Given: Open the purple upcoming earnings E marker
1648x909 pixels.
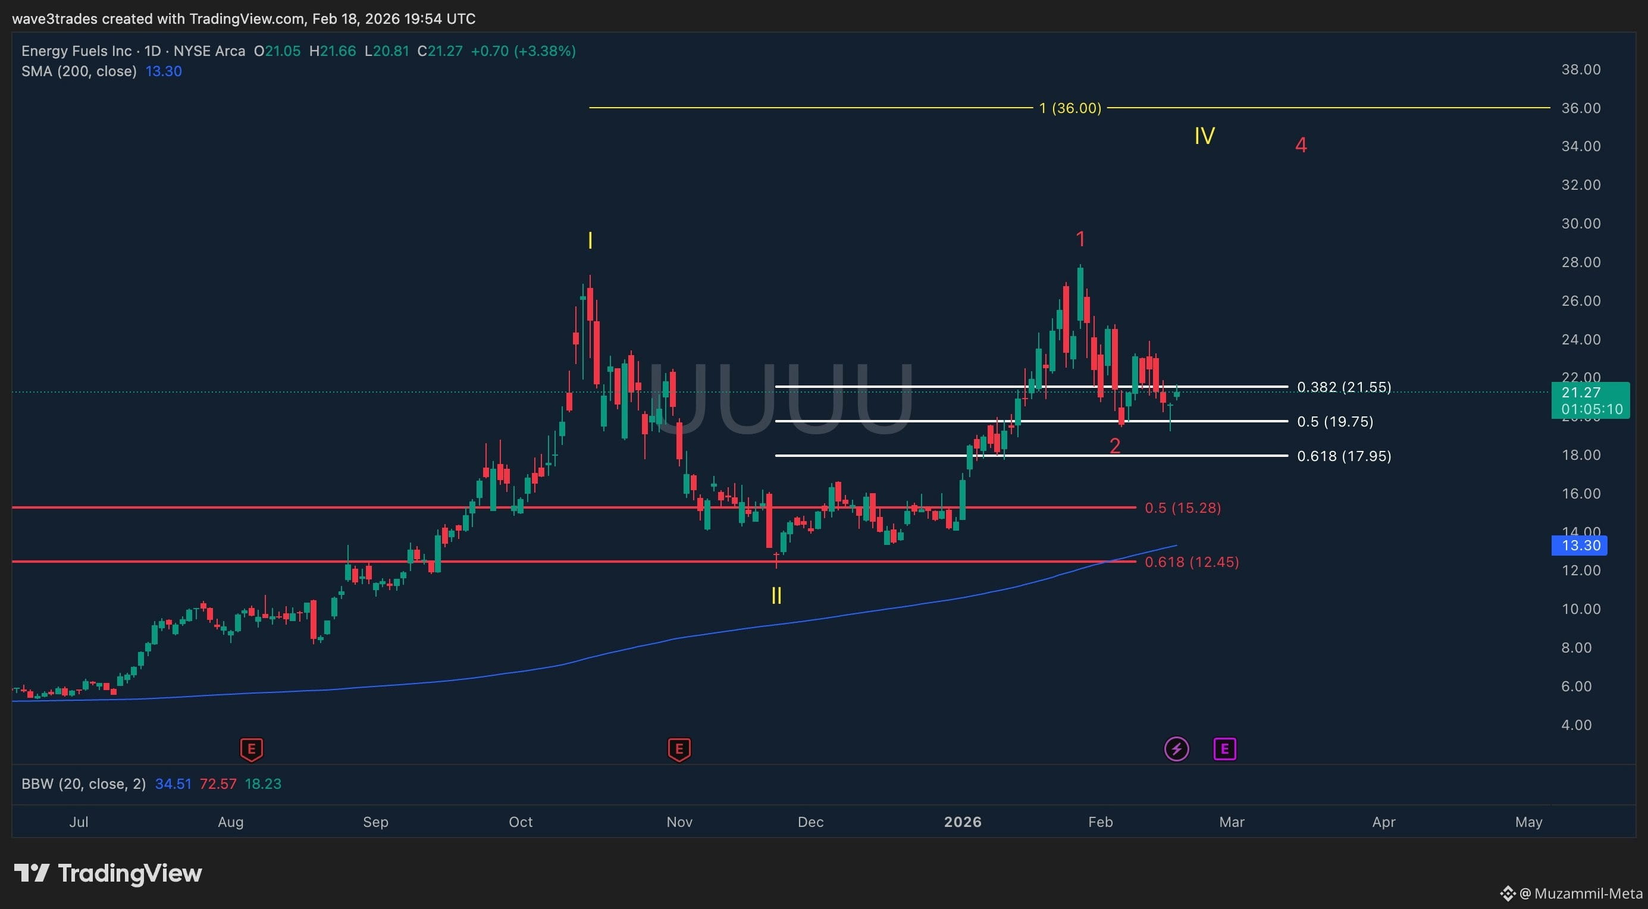Looking at the screenshot, I should pyautogui.click(x=1224, y=749).
